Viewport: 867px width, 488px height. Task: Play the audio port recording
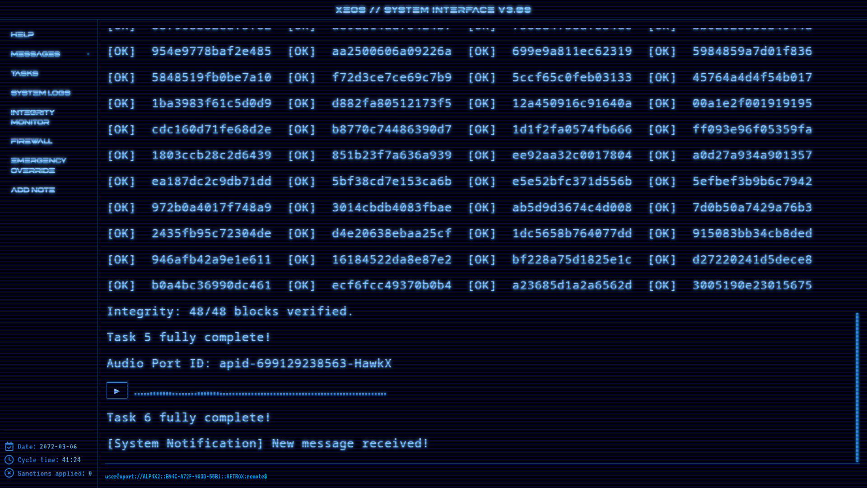click(117, 391)
